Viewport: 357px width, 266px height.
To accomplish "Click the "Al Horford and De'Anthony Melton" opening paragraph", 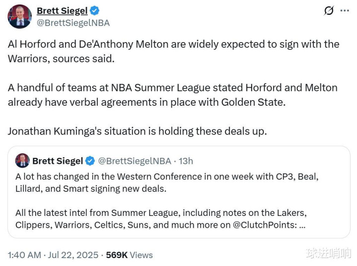I will [x=173, y=51].
